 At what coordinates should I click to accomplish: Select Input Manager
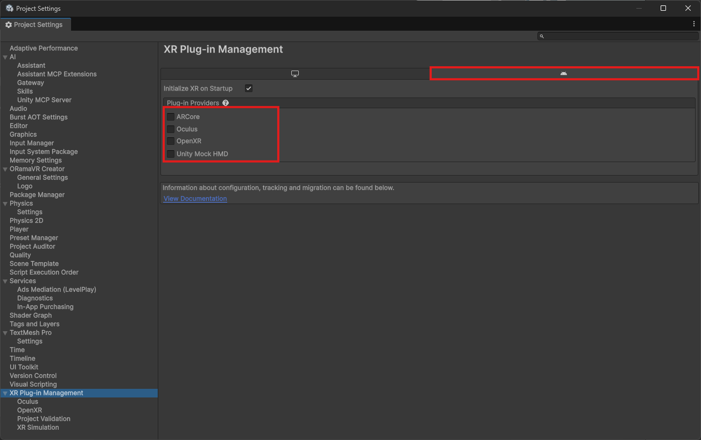[32, 143]
